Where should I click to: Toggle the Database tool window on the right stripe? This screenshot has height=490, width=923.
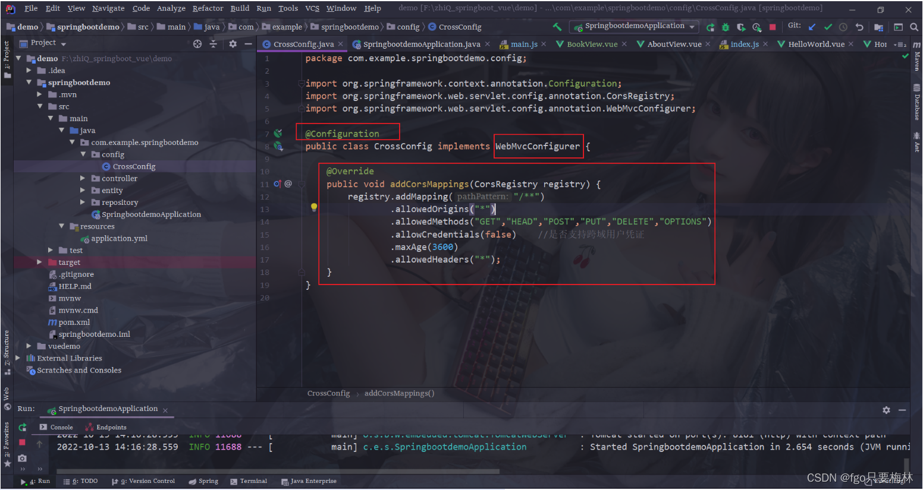(x=916, y=102)
